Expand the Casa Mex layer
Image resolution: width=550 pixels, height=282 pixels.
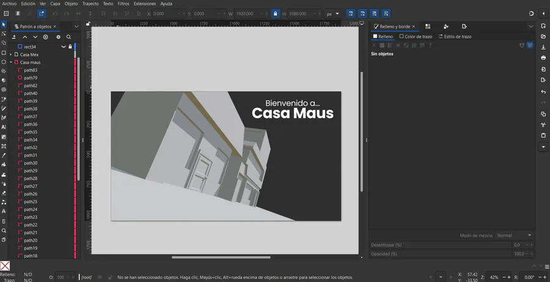(x=11, y=54)
